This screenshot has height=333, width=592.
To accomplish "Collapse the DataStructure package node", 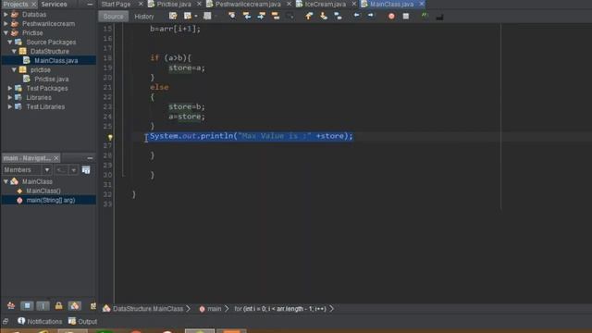I will pyautogui.click(x=15, y=51).
